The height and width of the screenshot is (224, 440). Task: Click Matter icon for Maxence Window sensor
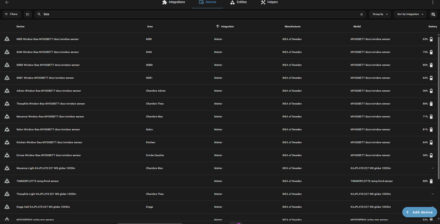click(x=7, y=116)
